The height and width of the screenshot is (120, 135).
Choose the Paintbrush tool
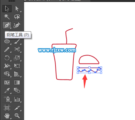click(17, 42)
